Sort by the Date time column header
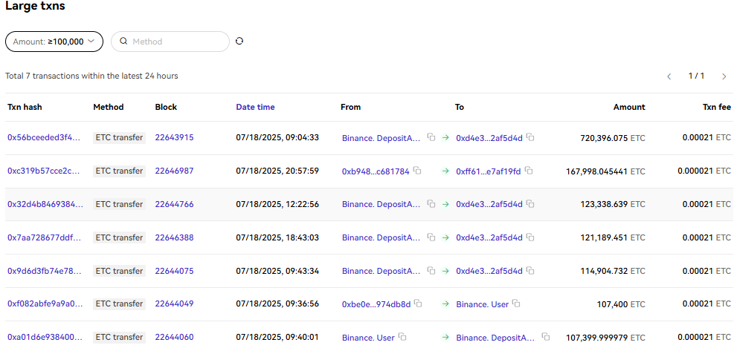The height and width of the screenshot is (351, 734). point(255,107)
